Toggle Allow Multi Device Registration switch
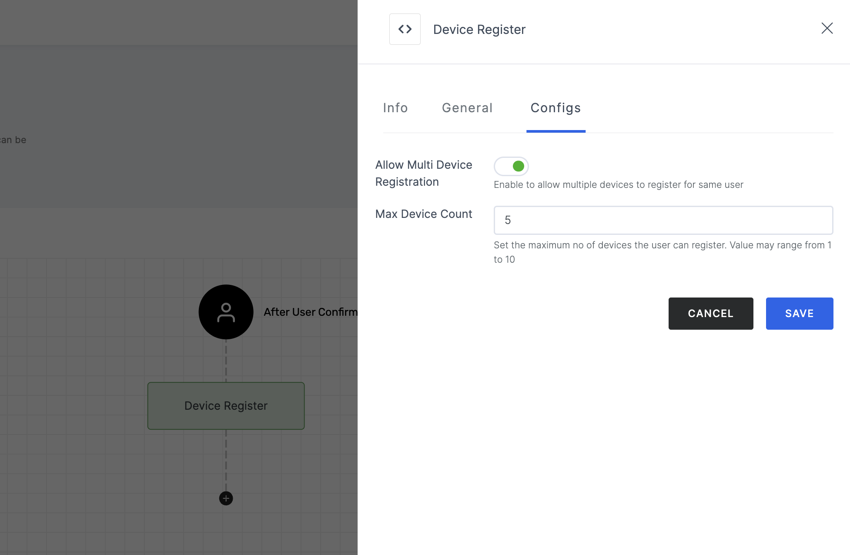The image size is (850, 555). 511,165
